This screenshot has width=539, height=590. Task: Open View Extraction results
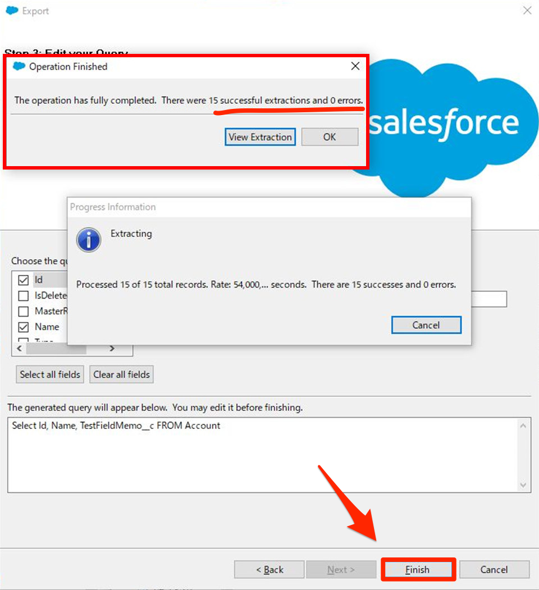pyautogui.click(x=260, y=137)
